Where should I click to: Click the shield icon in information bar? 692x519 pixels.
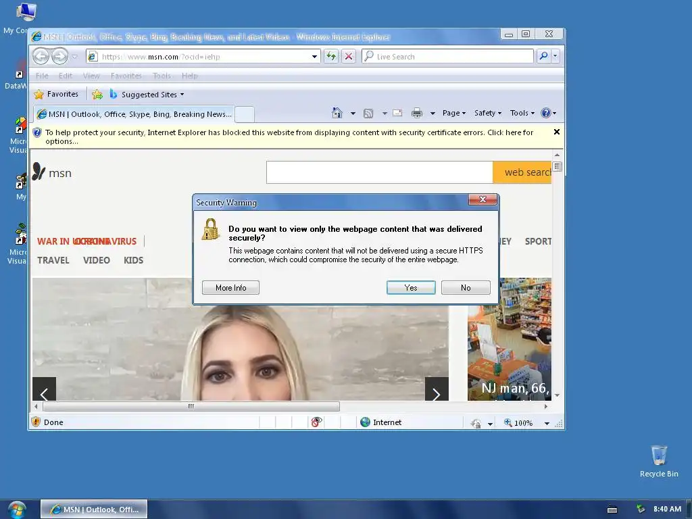click(37, 132)
